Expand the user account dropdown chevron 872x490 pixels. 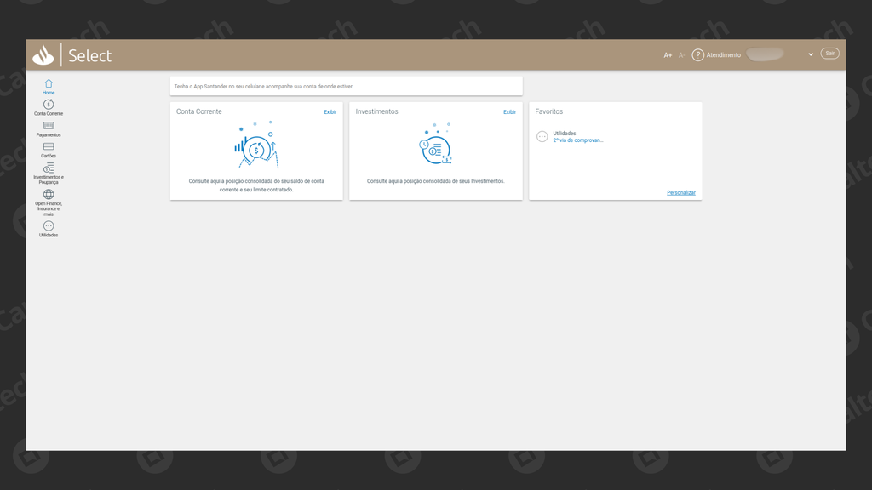[x=811, y=54]
